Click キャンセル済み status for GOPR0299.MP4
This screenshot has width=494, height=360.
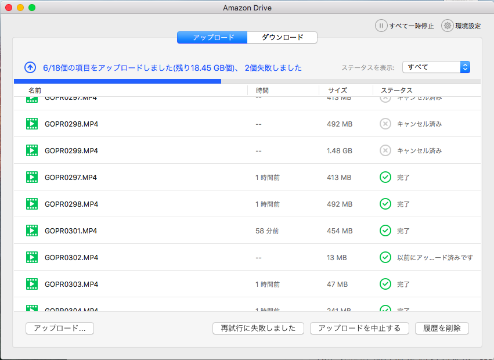[419, 151]
